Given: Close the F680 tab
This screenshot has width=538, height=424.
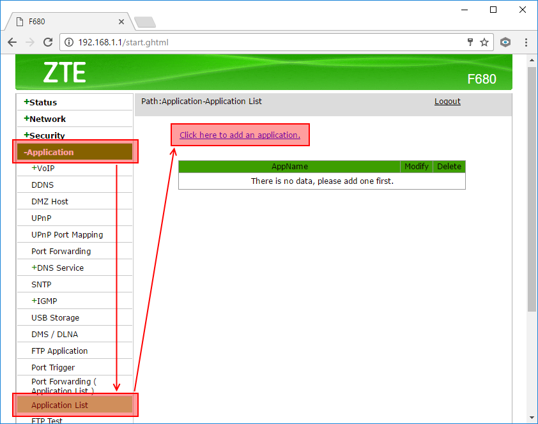Looking at the screenshot, I should 121,22.
